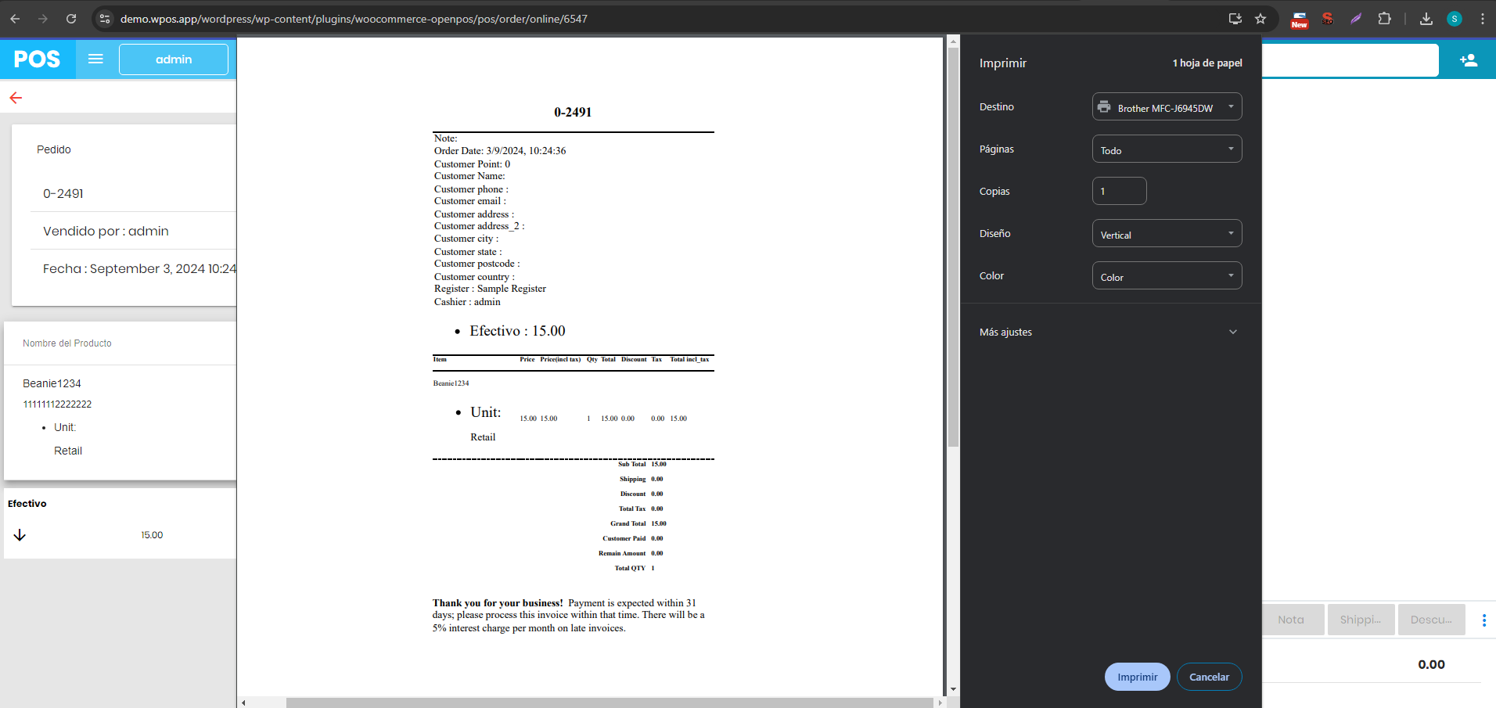Viewport: 1496px width, 708px height.
Task: Click the add customer icon
Action: pyautogui.click(x=1469, y=59)
